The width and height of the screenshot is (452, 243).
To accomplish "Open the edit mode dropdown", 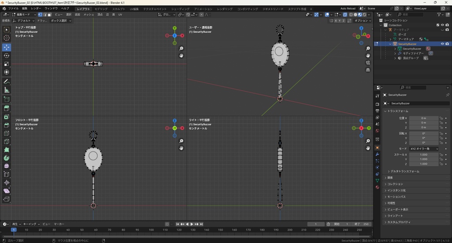I will click(24, 15).
